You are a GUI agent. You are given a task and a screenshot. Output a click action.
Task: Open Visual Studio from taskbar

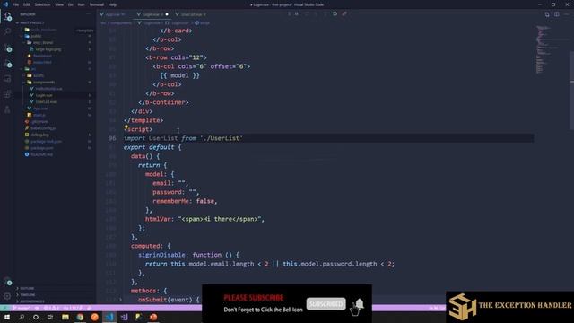tap(124, 317)
